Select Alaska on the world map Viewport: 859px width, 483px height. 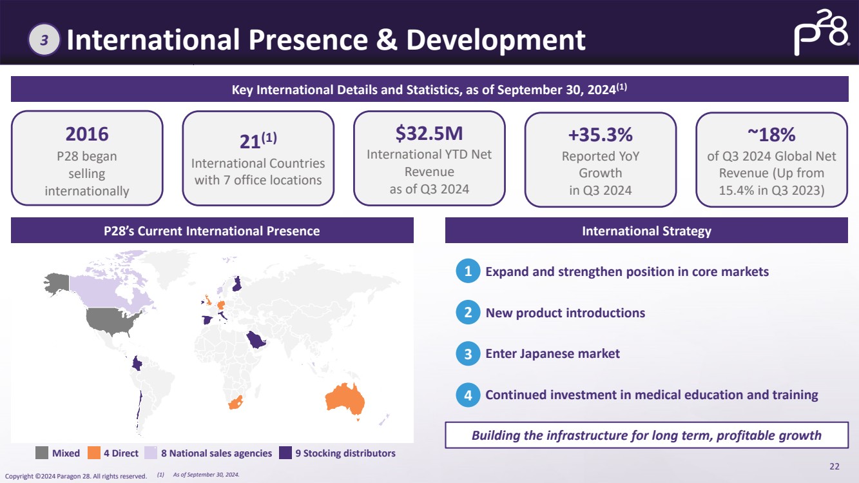coord(58,282)
